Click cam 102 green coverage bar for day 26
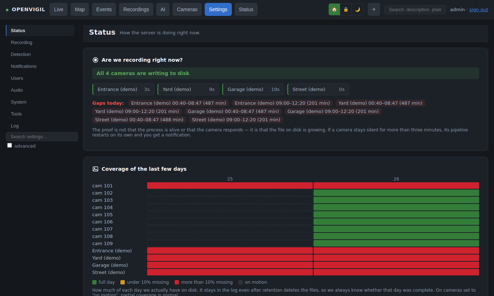494x296 pixels. (x=396, y=193)
